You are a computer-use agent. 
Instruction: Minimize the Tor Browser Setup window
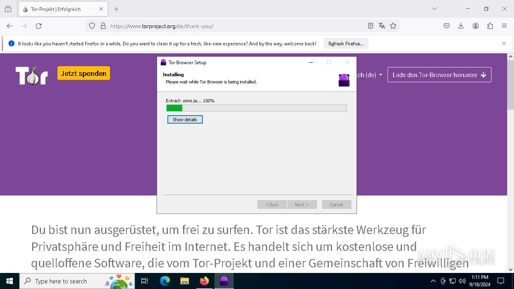311,62
